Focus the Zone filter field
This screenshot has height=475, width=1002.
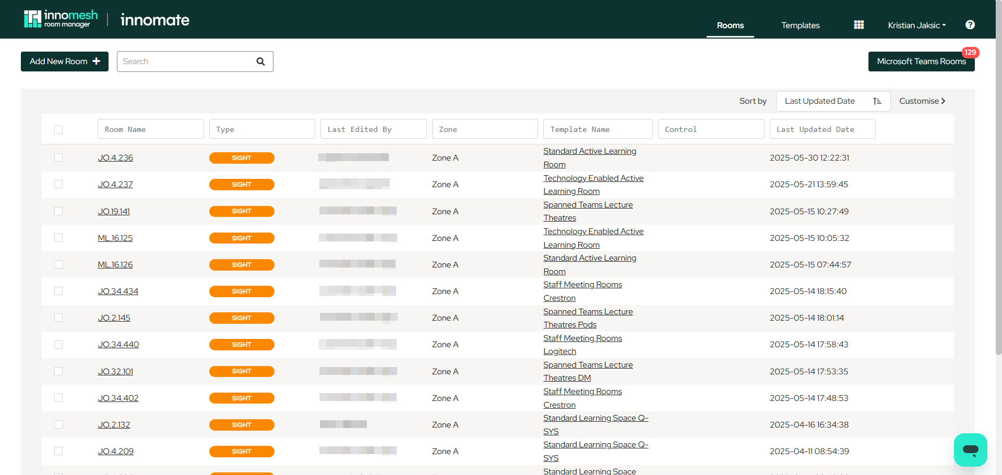(x=485, y=129)
